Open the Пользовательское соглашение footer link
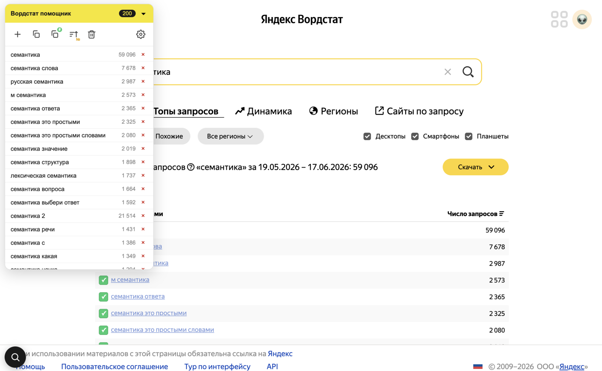Screen dimensions: 602x371 coord(115,367)
